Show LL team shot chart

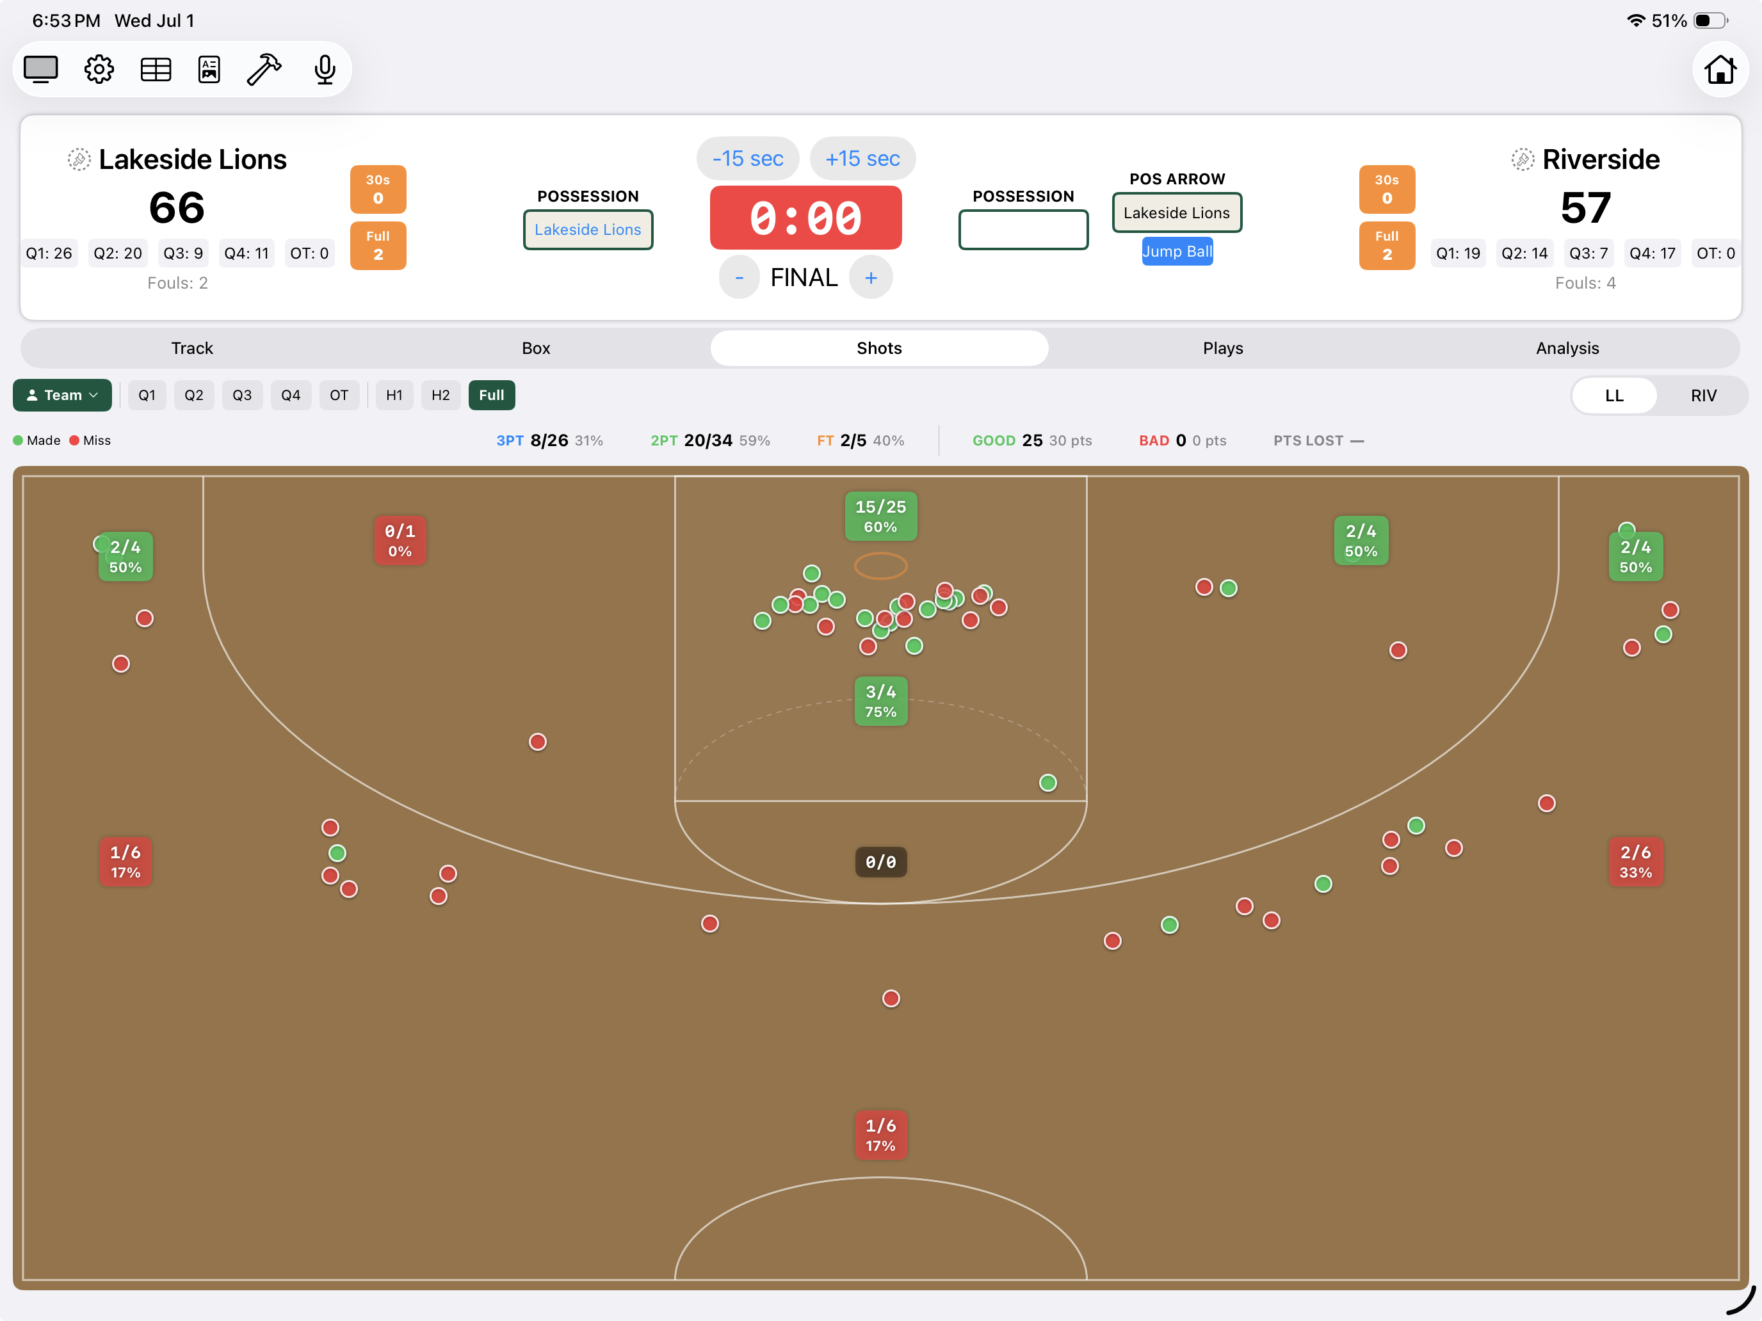[1614, 396]
